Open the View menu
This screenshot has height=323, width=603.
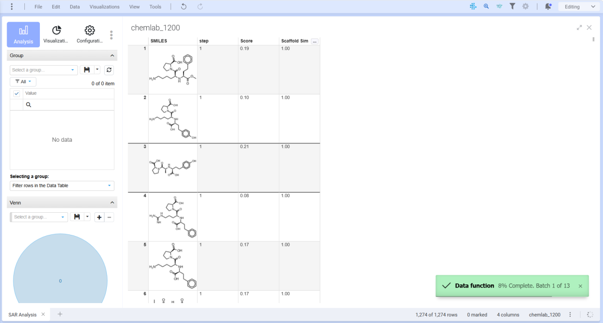pyautogui.click(x=134, y=7)
